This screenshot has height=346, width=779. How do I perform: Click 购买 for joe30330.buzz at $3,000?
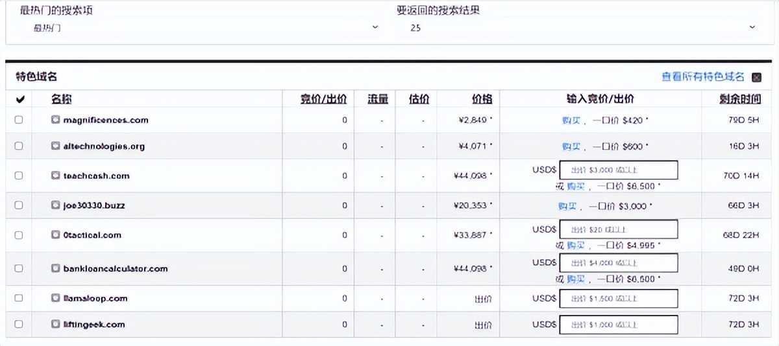coord(568,205)
